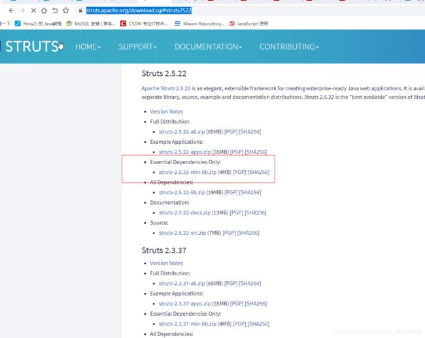Expand the CONTRIBUTING menu

click(x=289, y=46)
